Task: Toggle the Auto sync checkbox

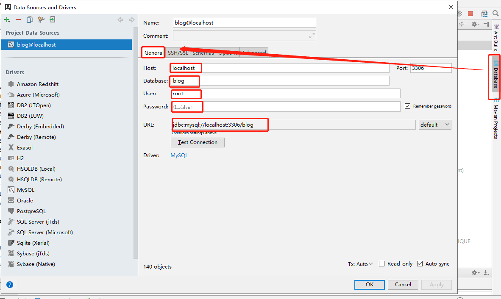Action: (x=420, y=263)
